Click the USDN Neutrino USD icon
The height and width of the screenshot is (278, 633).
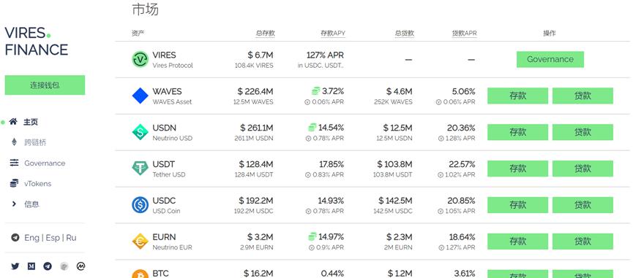click(140, 132)
